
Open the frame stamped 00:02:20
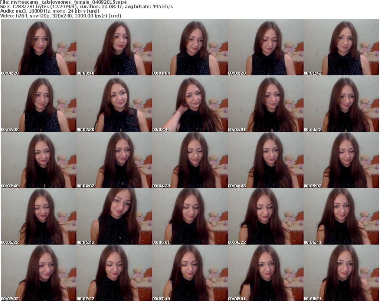click(x=114, y=104)
